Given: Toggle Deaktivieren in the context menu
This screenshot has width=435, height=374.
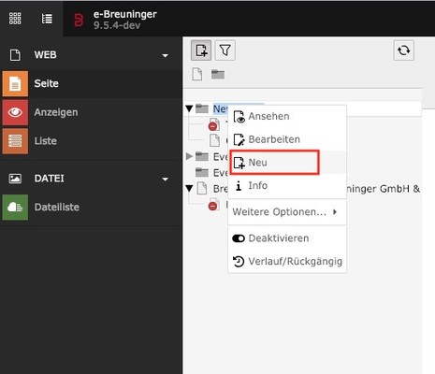Looking at the screenshot, I should pos(287,238).
